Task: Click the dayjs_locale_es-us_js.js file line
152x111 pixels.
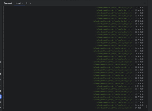Action: point(112,100)
